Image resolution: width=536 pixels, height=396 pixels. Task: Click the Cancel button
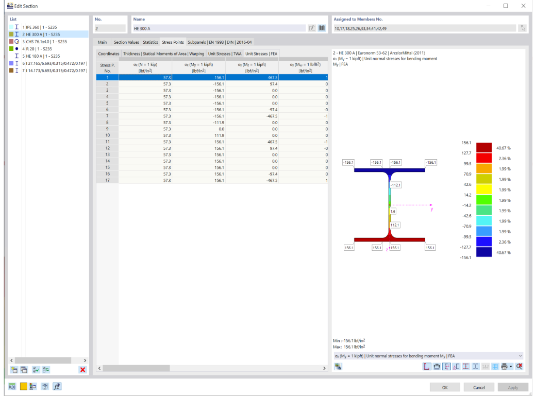(479, 387)
